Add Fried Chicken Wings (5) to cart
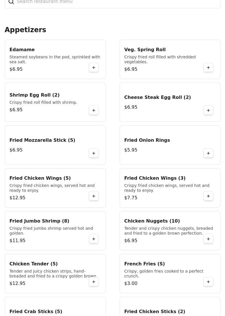This screenshot has height=316, width=225. [94, 196]
